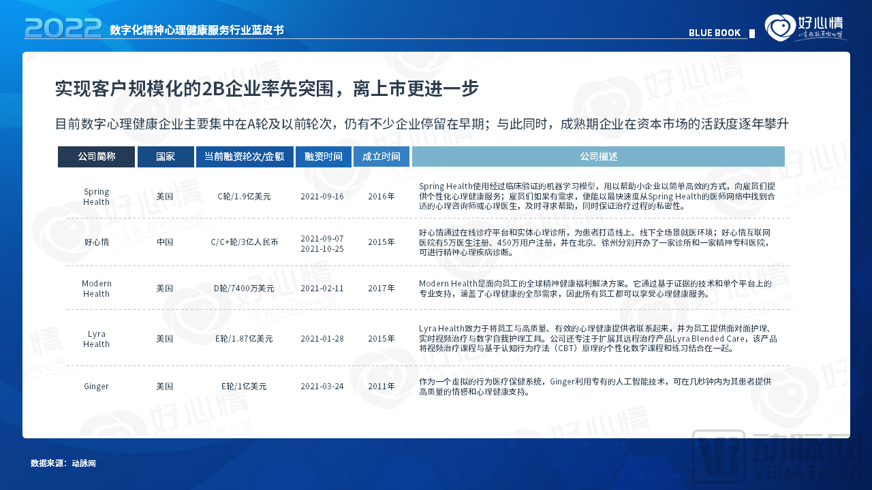Screen dimensions: 872x490
Task: Select the 融资时间 column header
Action: click(x=324, y=157)
